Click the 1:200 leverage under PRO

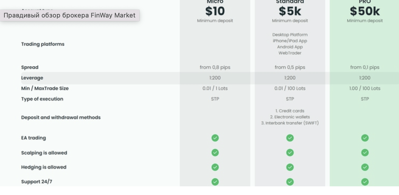[x=365, y=78]
